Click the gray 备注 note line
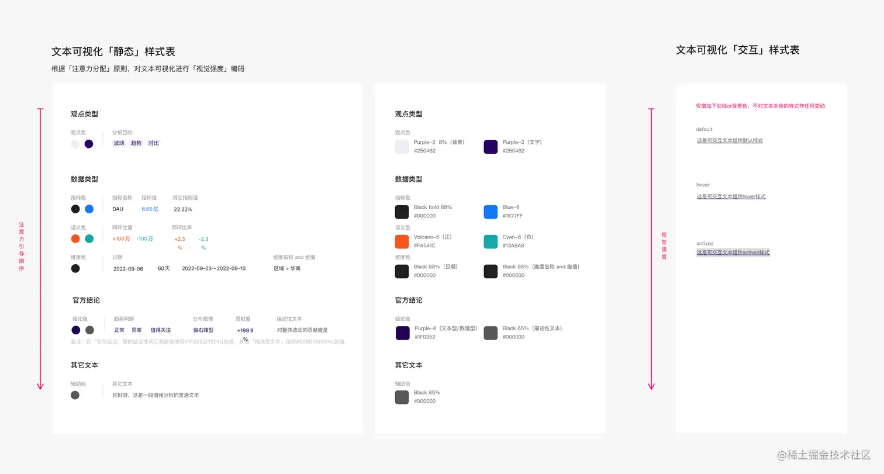Image resolution: width=884 pixels, height=474 pixels. click(x=209, y=342)
